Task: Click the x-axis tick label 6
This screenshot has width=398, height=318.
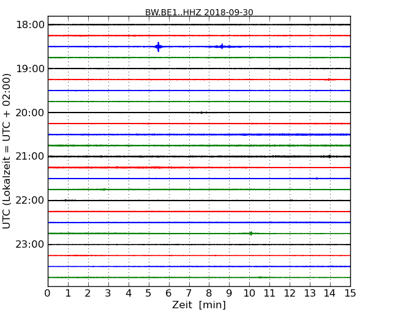Action: click(169, 294)
